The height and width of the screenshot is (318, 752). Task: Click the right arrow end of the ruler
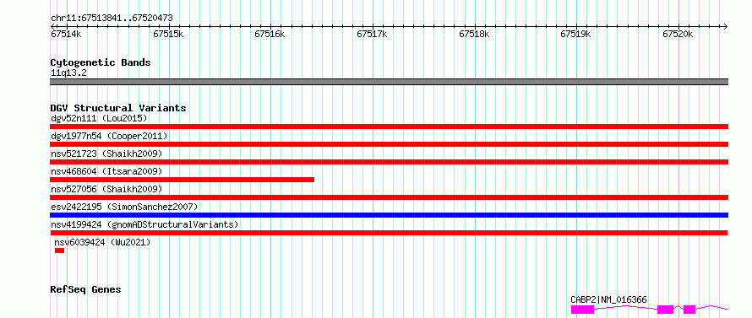(725, 26)
